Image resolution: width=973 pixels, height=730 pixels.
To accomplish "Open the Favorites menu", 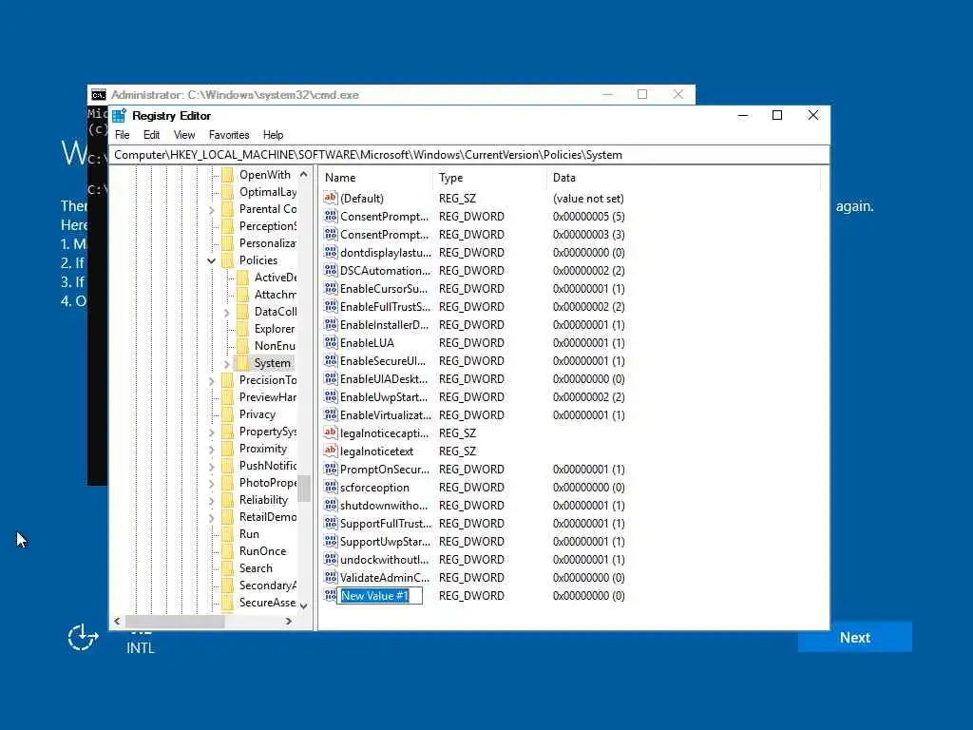I will pyautogui.click(x=229, y=135).
